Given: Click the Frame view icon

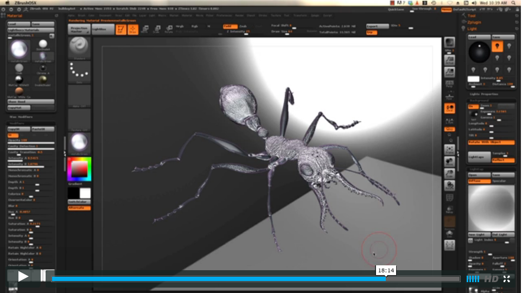Looking at the screenshot, I should (x=449, y=150).
